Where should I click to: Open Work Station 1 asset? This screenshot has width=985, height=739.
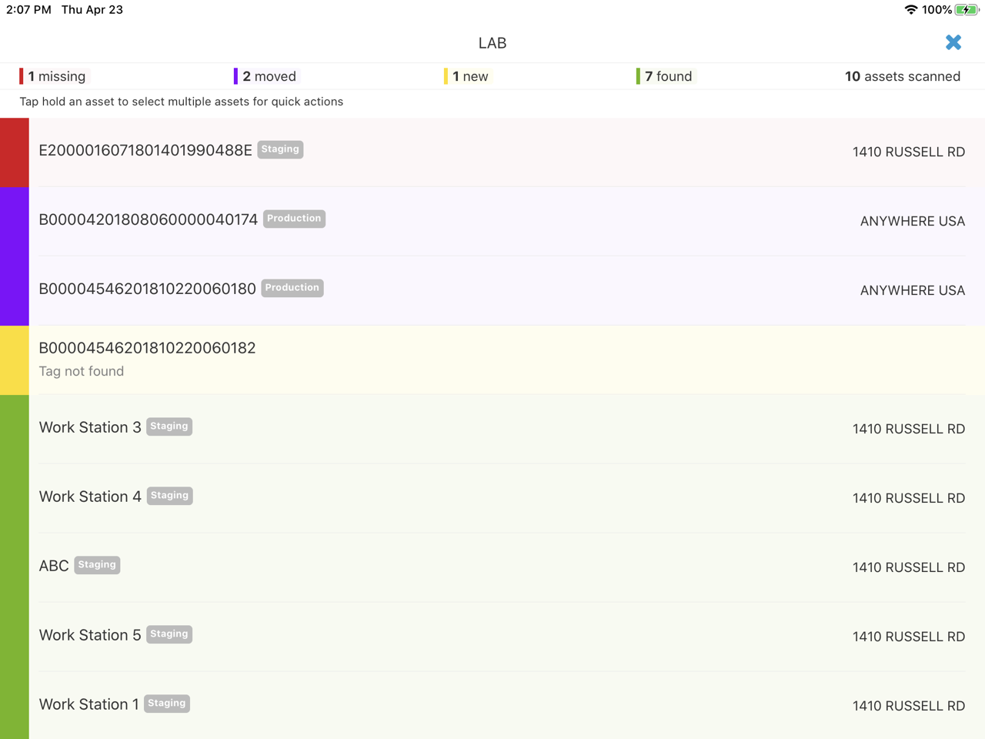[492, 706]
